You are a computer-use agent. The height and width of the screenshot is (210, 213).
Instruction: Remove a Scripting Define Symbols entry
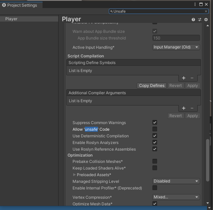192,78
